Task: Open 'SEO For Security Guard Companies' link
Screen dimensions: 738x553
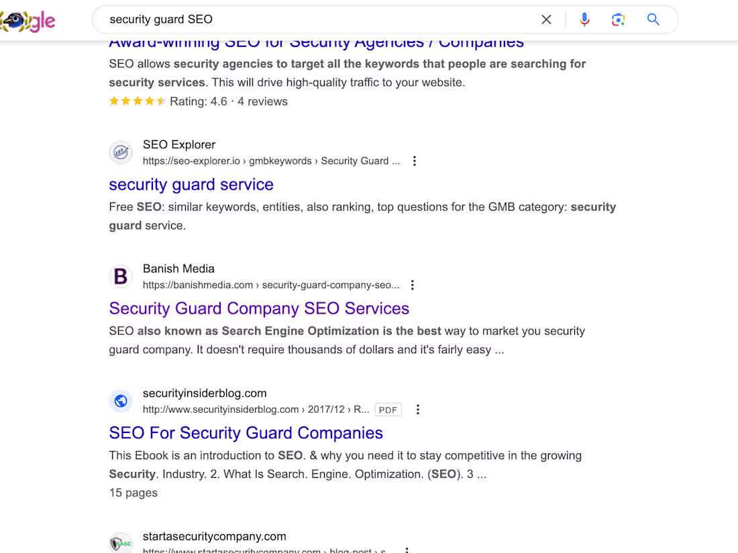Action: [246, 433]
